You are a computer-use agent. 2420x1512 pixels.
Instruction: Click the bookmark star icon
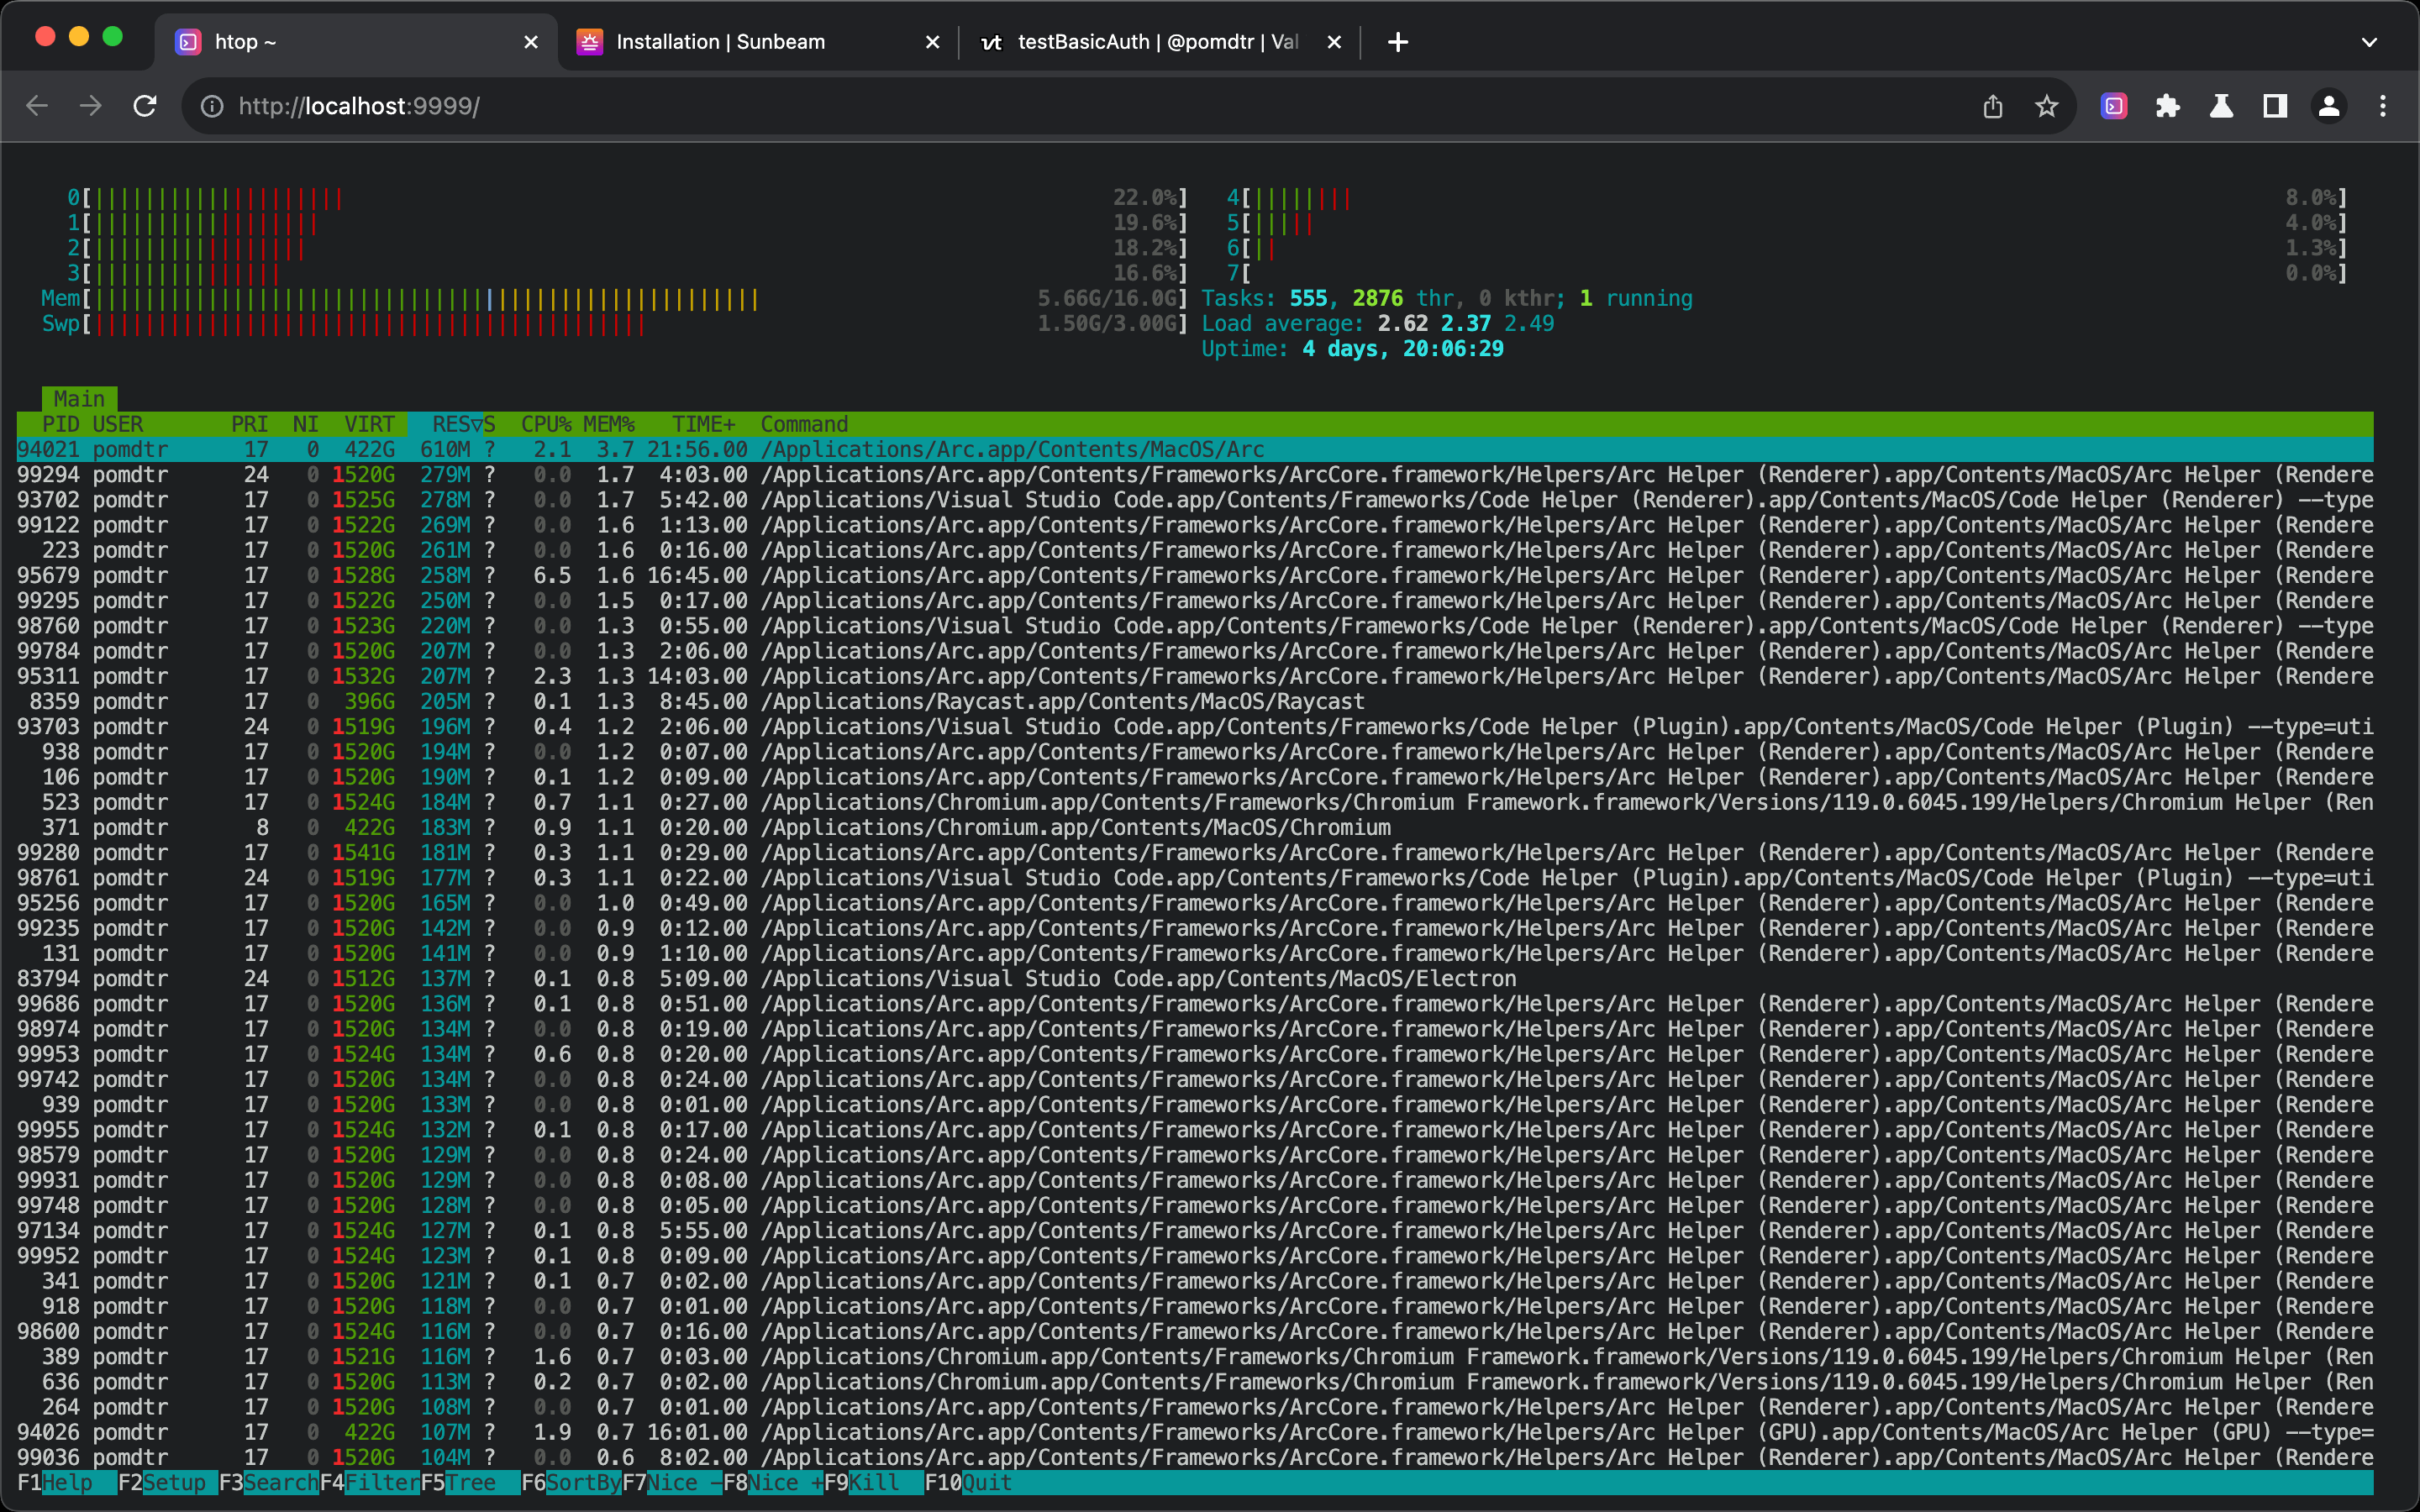(2046, 106)
